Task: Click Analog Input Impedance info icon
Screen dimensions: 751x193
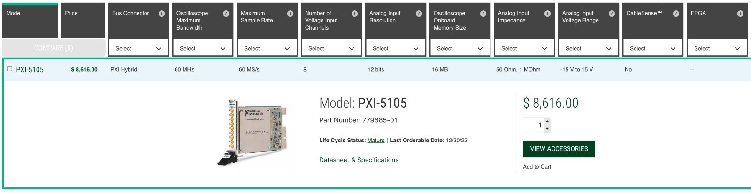Action: coord(547,14)
